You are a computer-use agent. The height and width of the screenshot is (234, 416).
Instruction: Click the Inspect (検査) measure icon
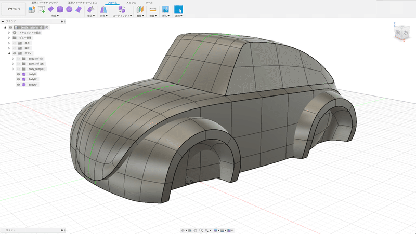(x=152, y=9)
